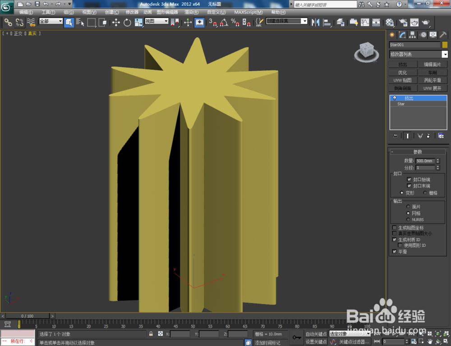The image size is (451, 346).
Task: Select the Rotate tool
Action: click(127, 22)
